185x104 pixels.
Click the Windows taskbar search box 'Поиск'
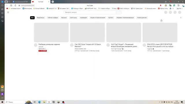[18, 102]
